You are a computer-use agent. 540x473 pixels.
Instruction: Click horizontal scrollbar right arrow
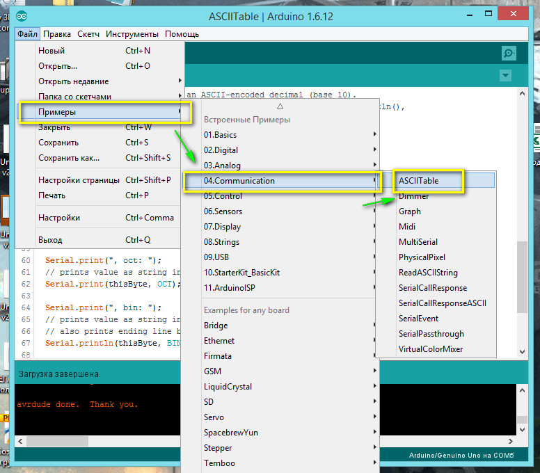(510, 441)
